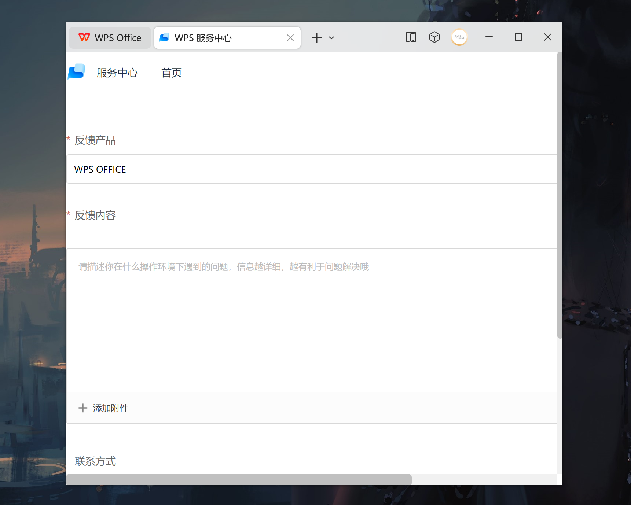Focus the 反馈内容 text area
This screenshot has height=505, width=631.
(312, 321)
